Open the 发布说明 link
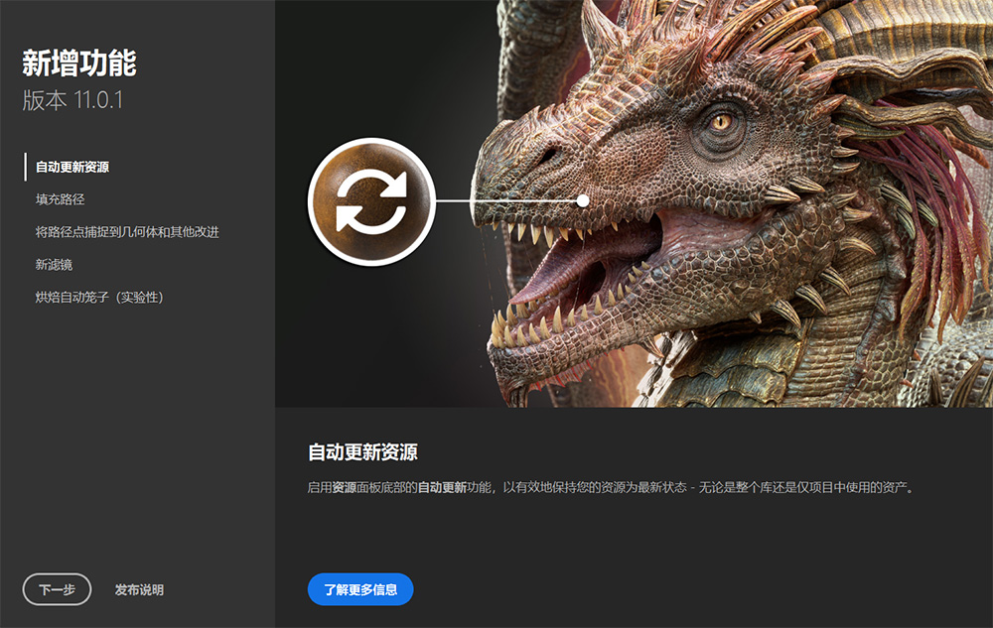993x628 pixels. point(139,589)
